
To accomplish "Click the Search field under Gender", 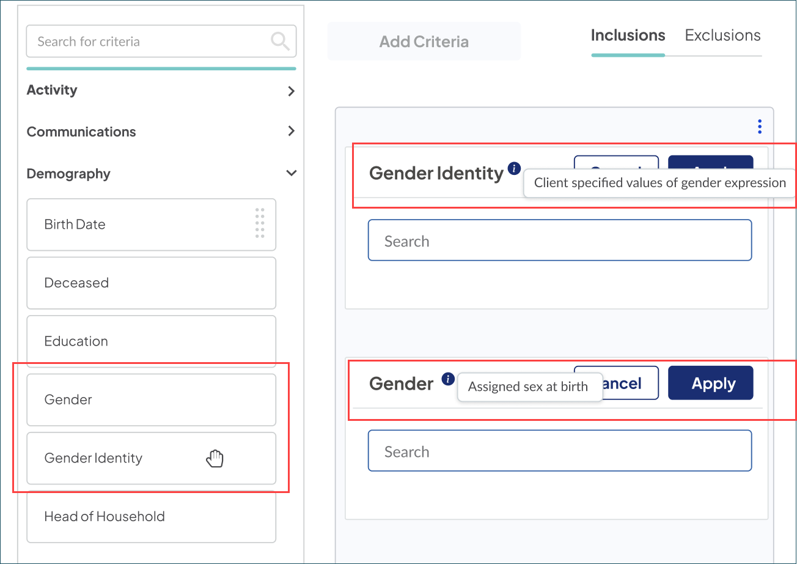I will tap(559, 450).
